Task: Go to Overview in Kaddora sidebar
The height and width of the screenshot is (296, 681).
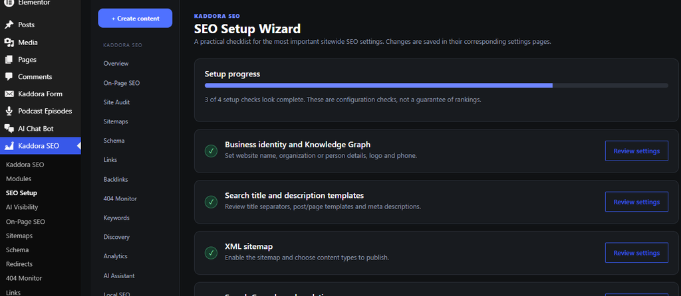Action: tap(116, 63)
